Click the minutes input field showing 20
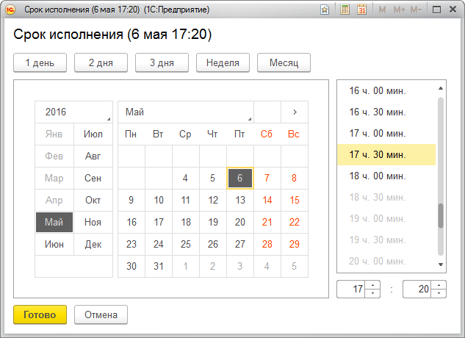 click(x=417, y=289)
